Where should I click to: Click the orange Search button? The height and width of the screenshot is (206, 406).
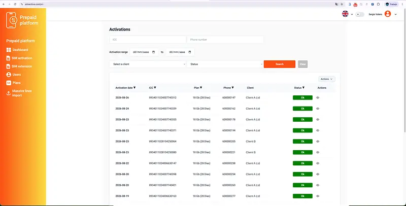280,64
